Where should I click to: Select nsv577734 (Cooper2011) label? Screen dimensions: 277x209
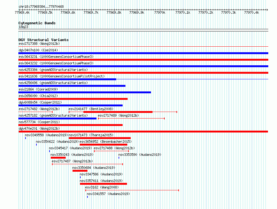(x=39, y=122)
